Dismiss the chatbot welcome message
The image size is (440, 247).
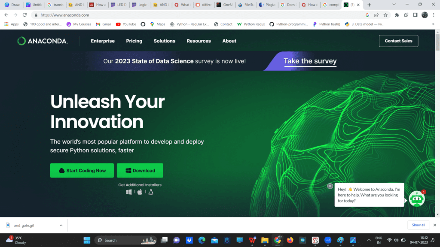(x=330, y=186)
